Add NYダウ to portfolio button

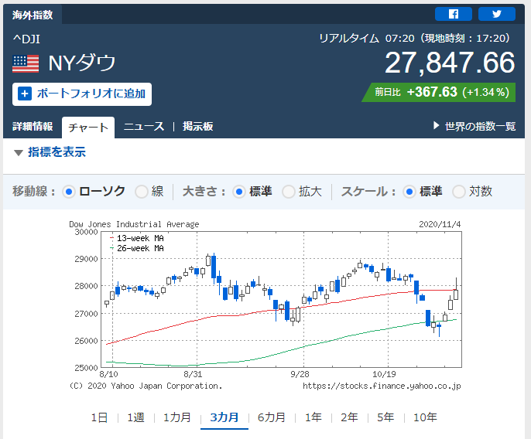(82, 94)
